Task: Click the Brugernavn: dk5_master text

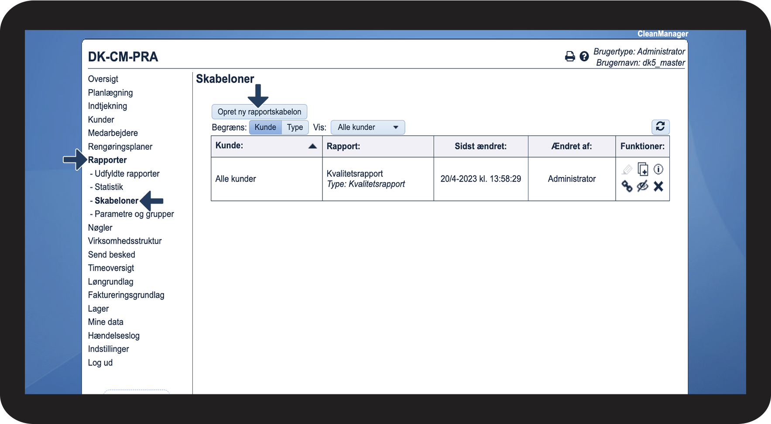Action: 641,63
